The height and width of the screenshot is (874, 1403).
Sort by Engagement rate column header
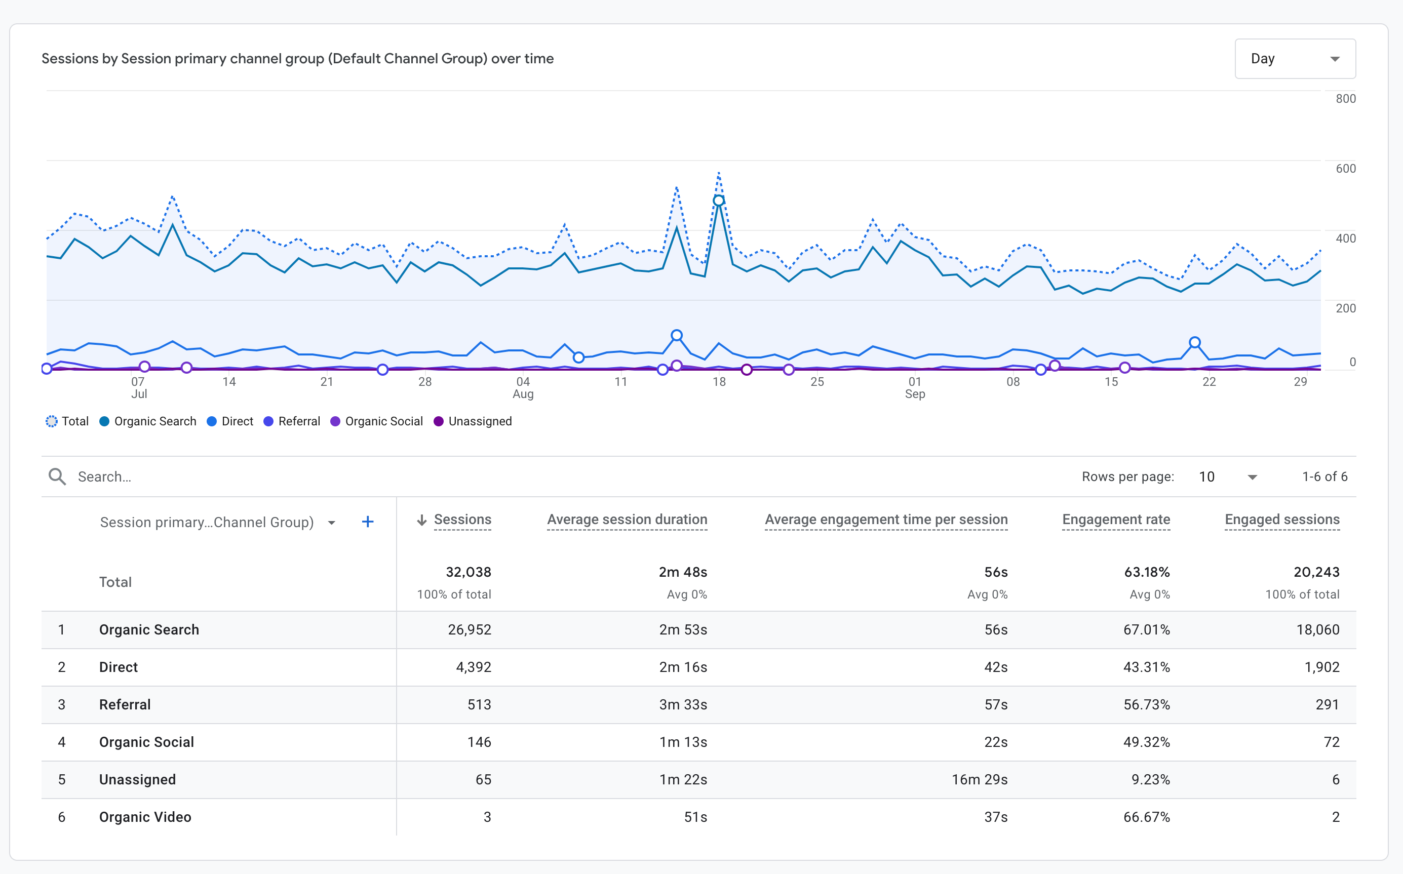point(1116,520)
